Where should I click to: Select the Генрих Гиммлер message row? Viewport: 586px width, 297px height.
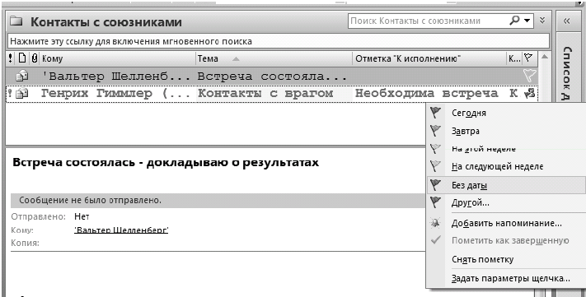(x=273, y=93)
